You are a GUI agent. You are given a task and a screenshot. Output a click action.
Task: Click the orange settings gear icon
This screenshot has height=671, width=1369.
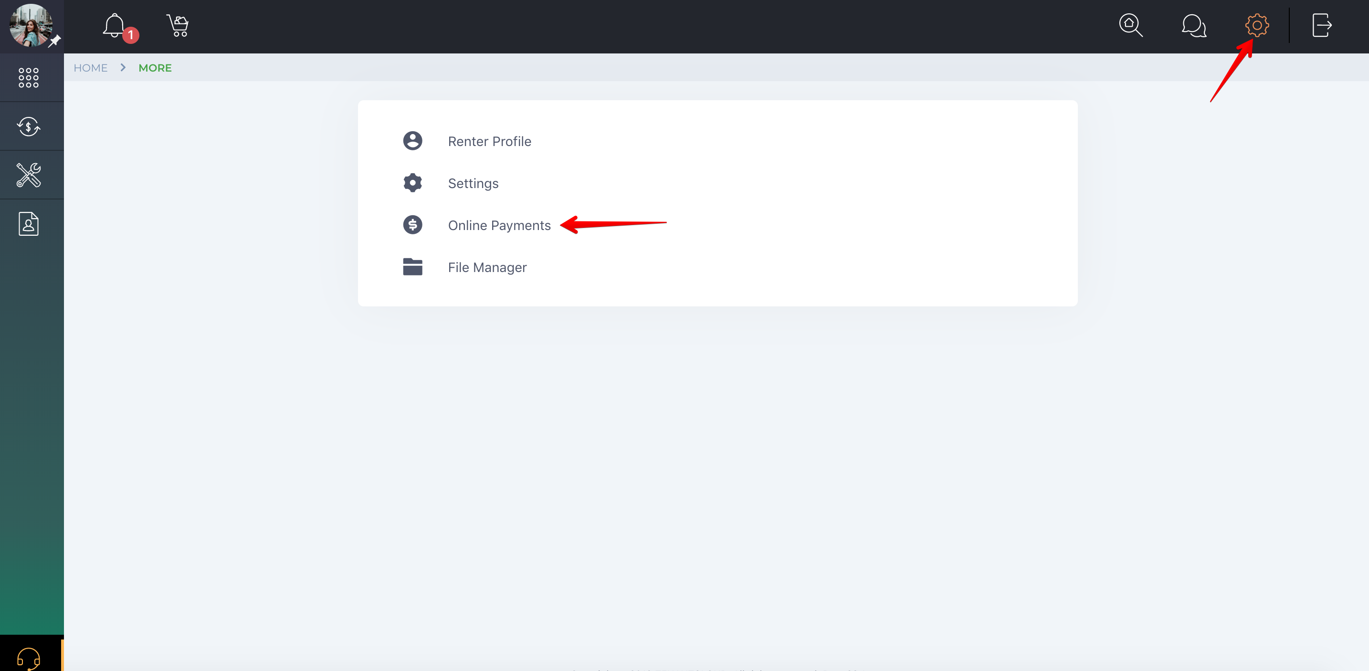(1257, 25)
